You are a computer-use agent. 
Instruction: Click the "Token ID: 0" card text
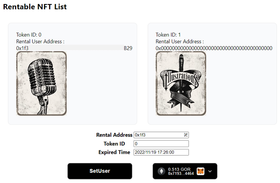coord(29,35)
